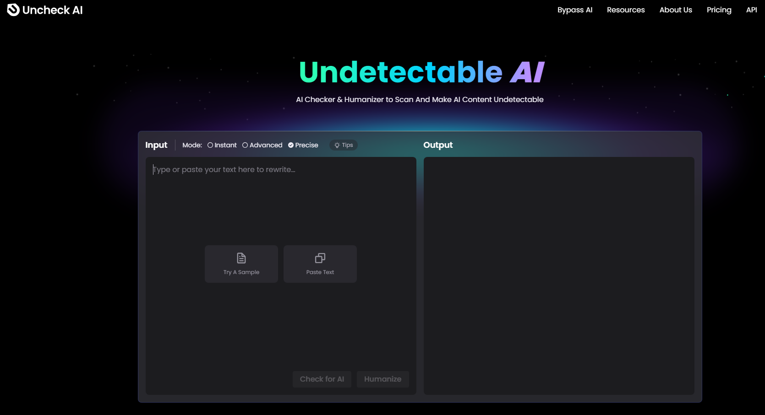Click the Try A Sample label

241,272
